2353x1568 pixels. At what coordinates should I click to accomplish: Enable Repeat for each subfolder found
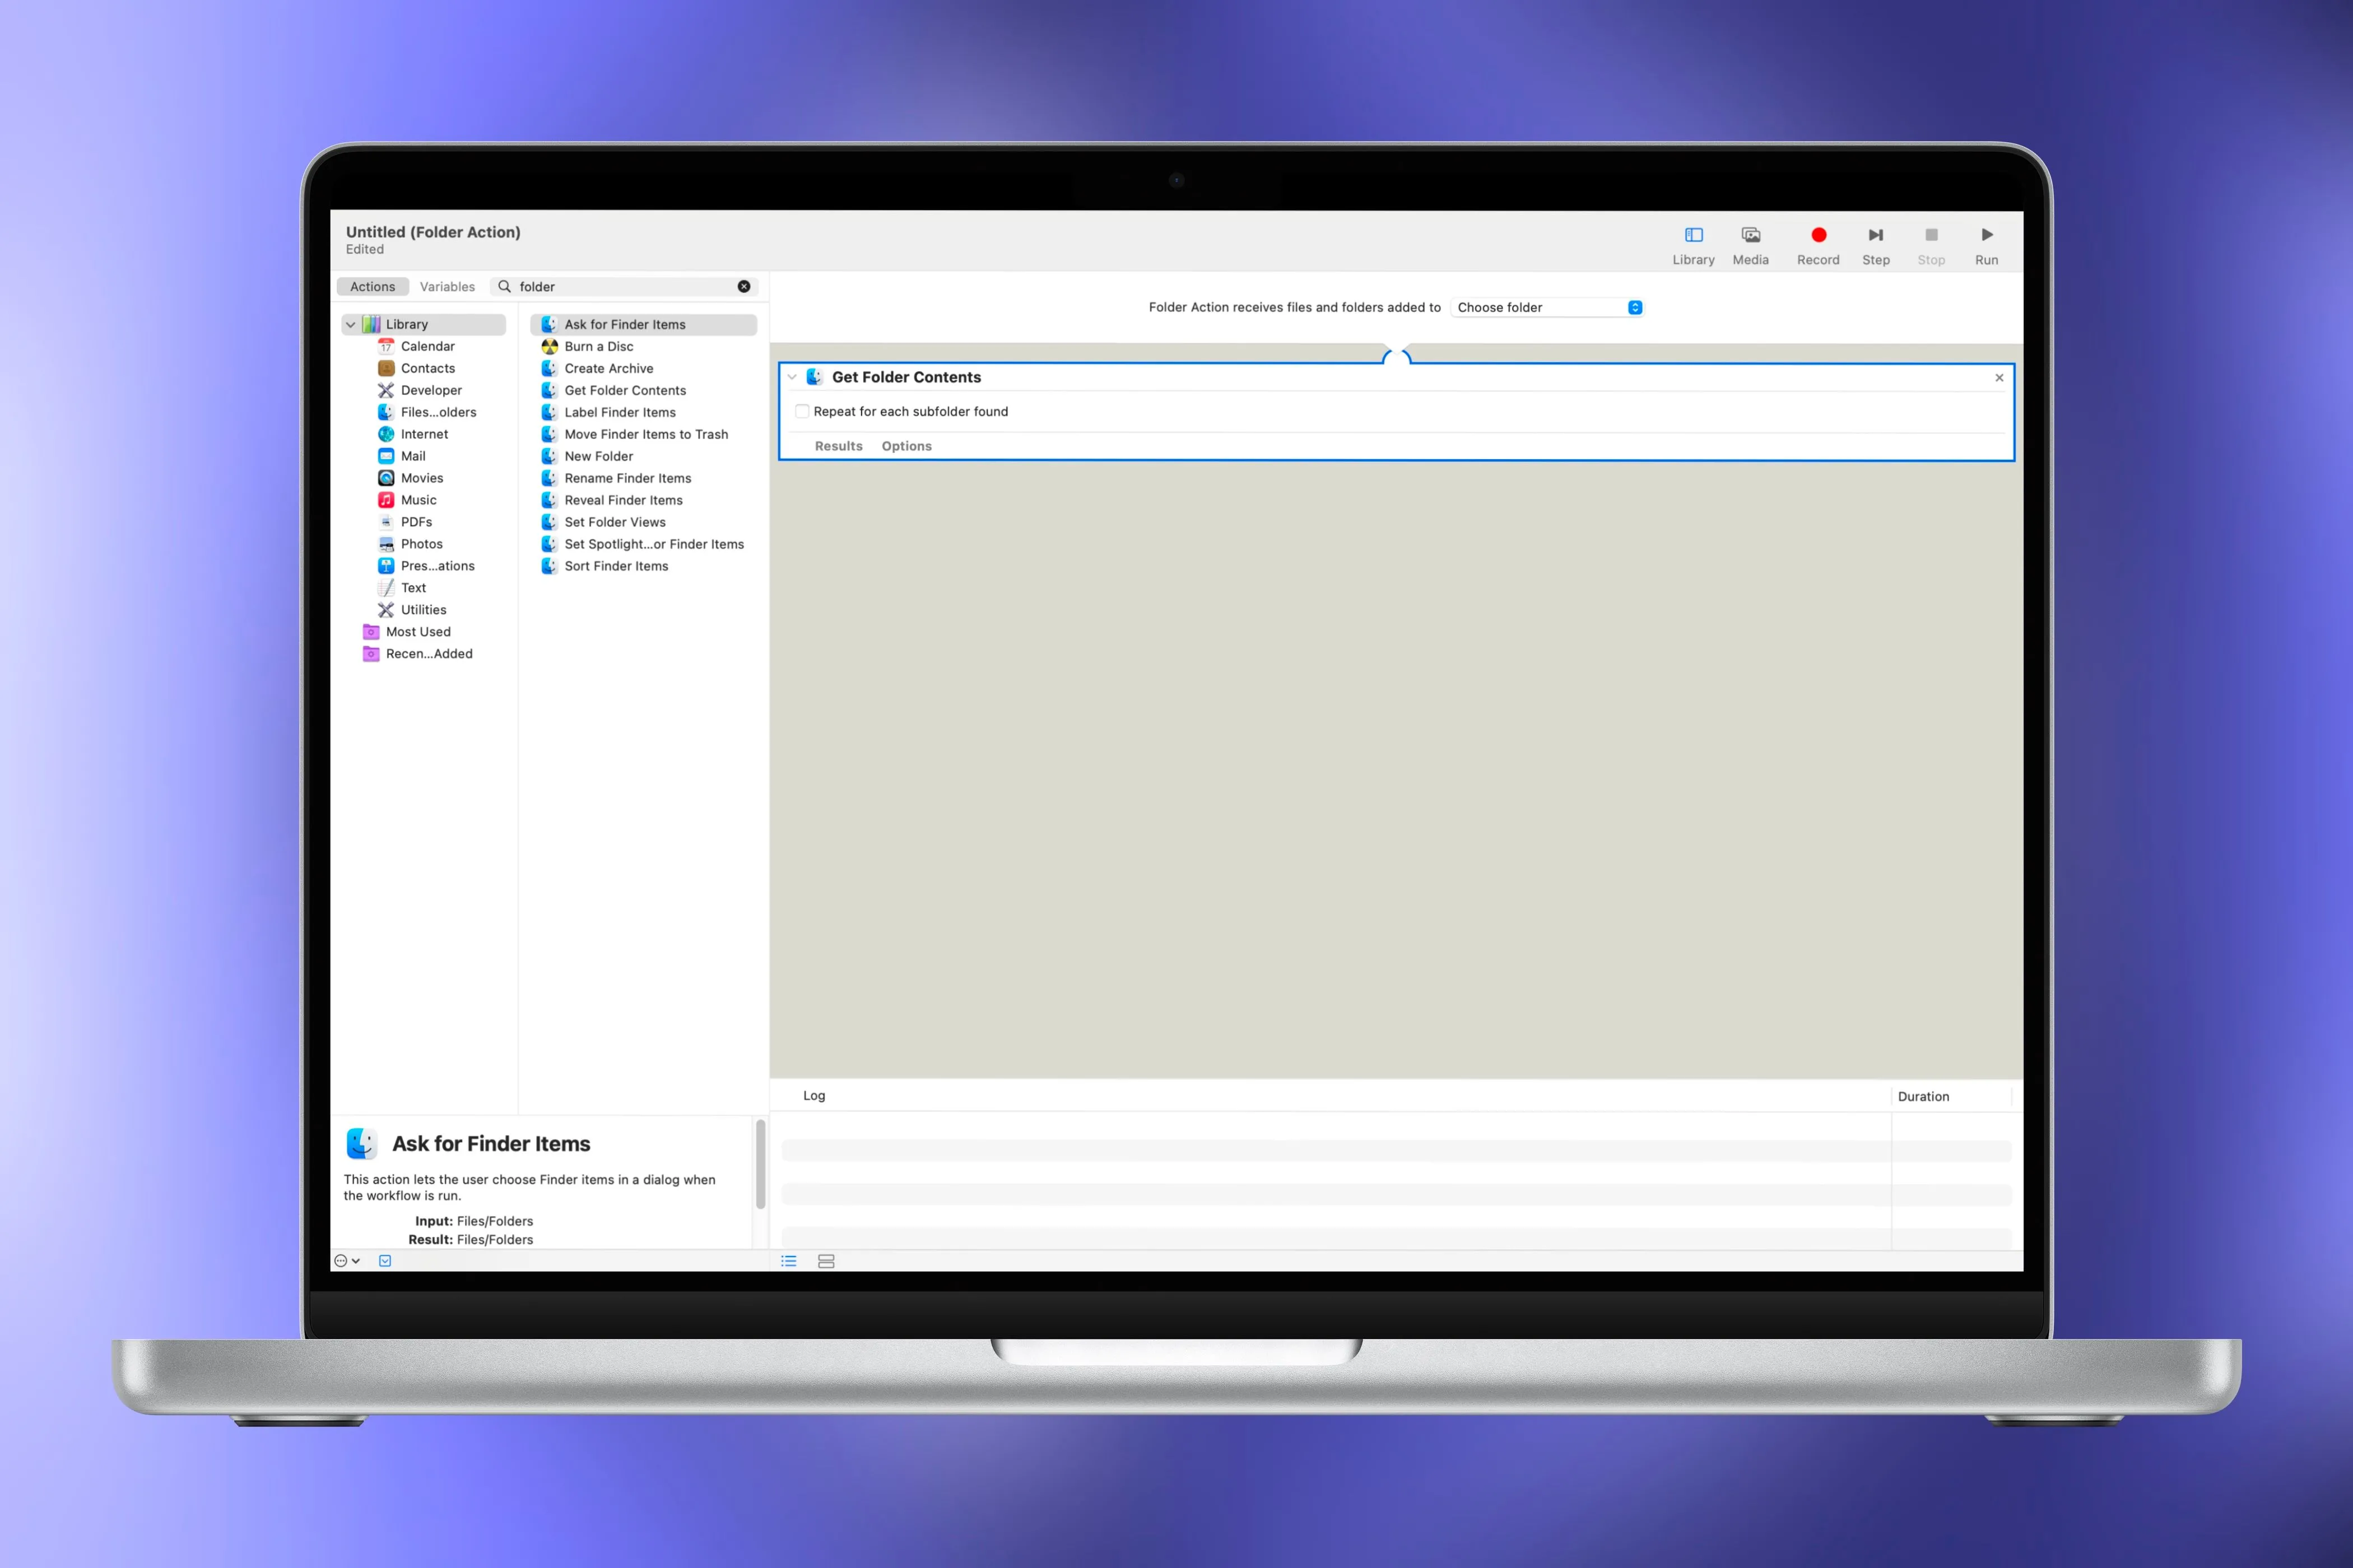coord(802,411)
